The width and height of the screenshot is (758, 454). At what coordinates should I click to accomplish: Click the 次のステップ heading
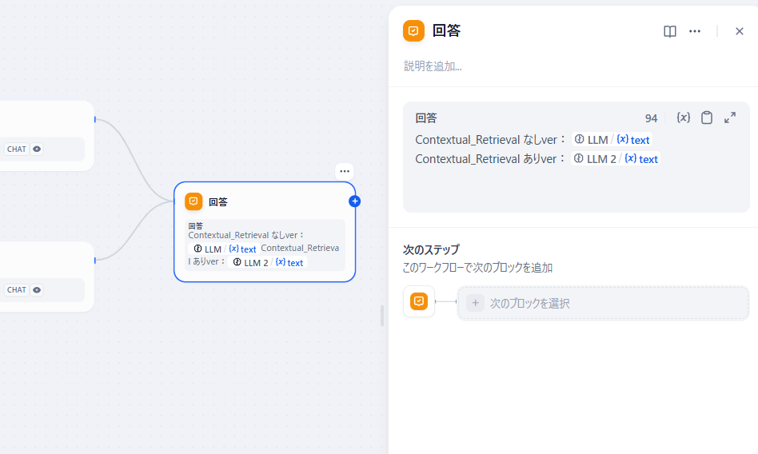tap(431, 250)
